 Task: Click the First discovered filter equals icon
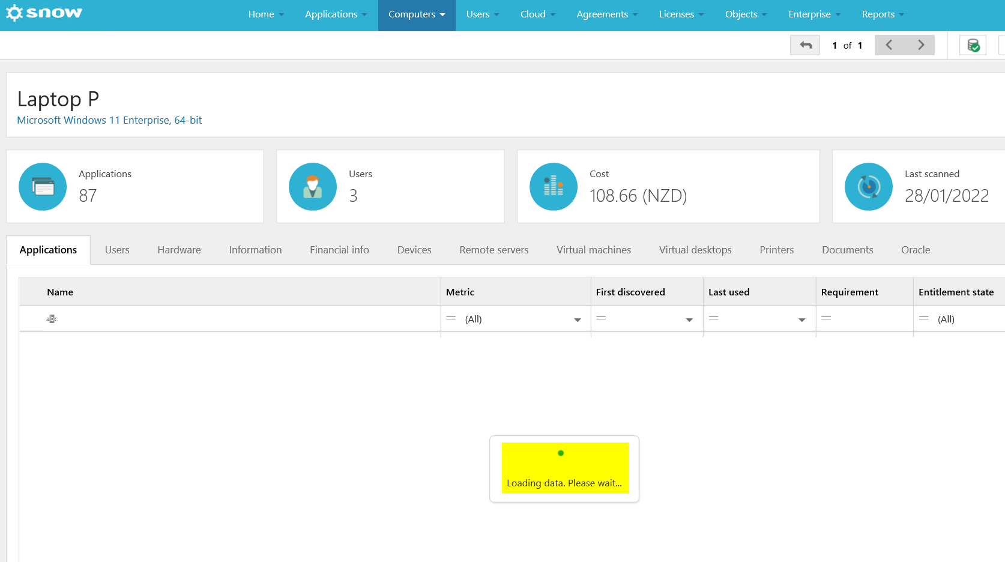[601, 318]
